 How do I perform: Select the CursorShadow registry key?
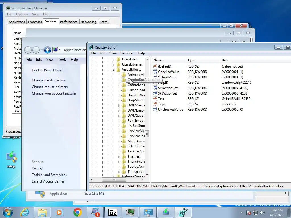click(136, 90)
